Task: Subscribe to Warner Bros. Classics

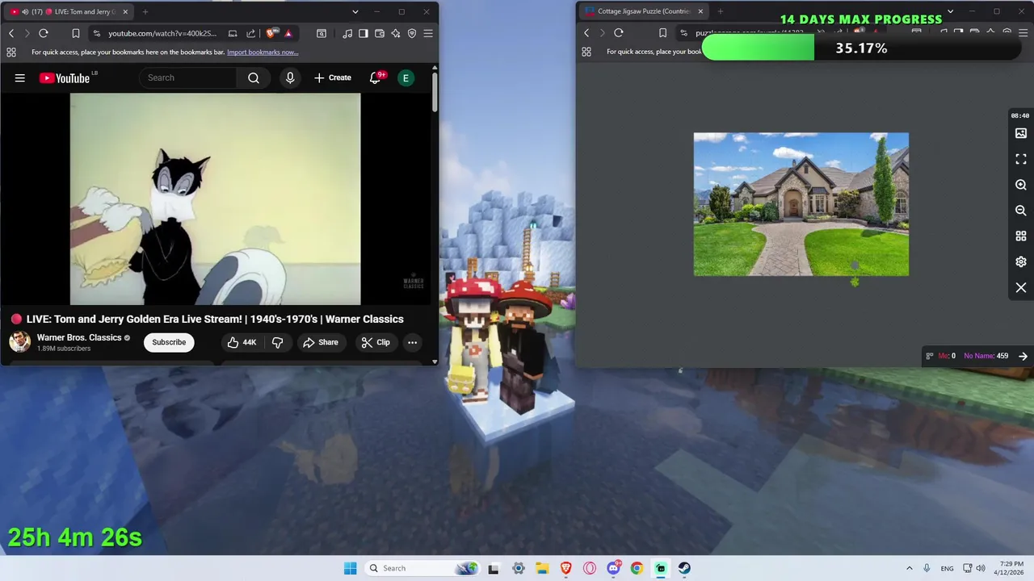Action: (169, 342)
